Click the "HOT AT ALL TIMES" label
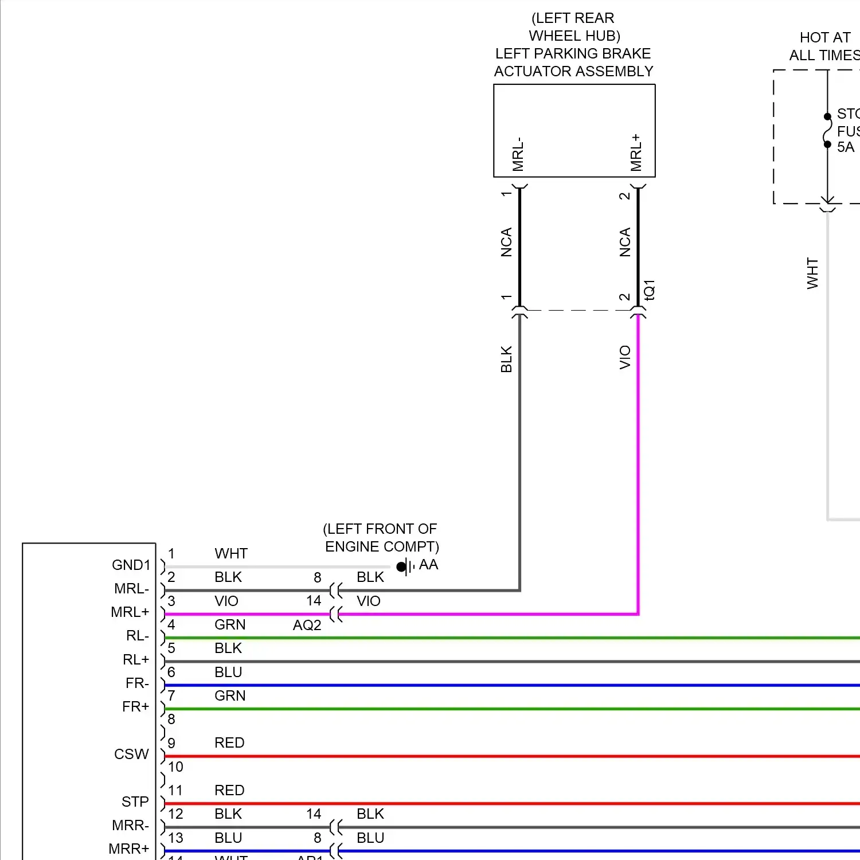Image resolution: width=860 pixels, height=860 pixels. tap(826, 46)
